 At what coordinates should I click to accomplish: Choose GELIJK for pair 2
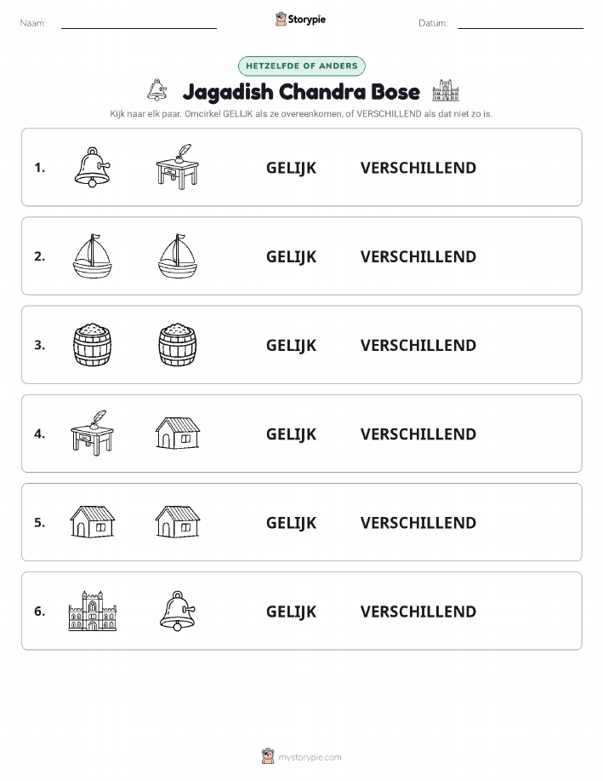pos(291,257)
